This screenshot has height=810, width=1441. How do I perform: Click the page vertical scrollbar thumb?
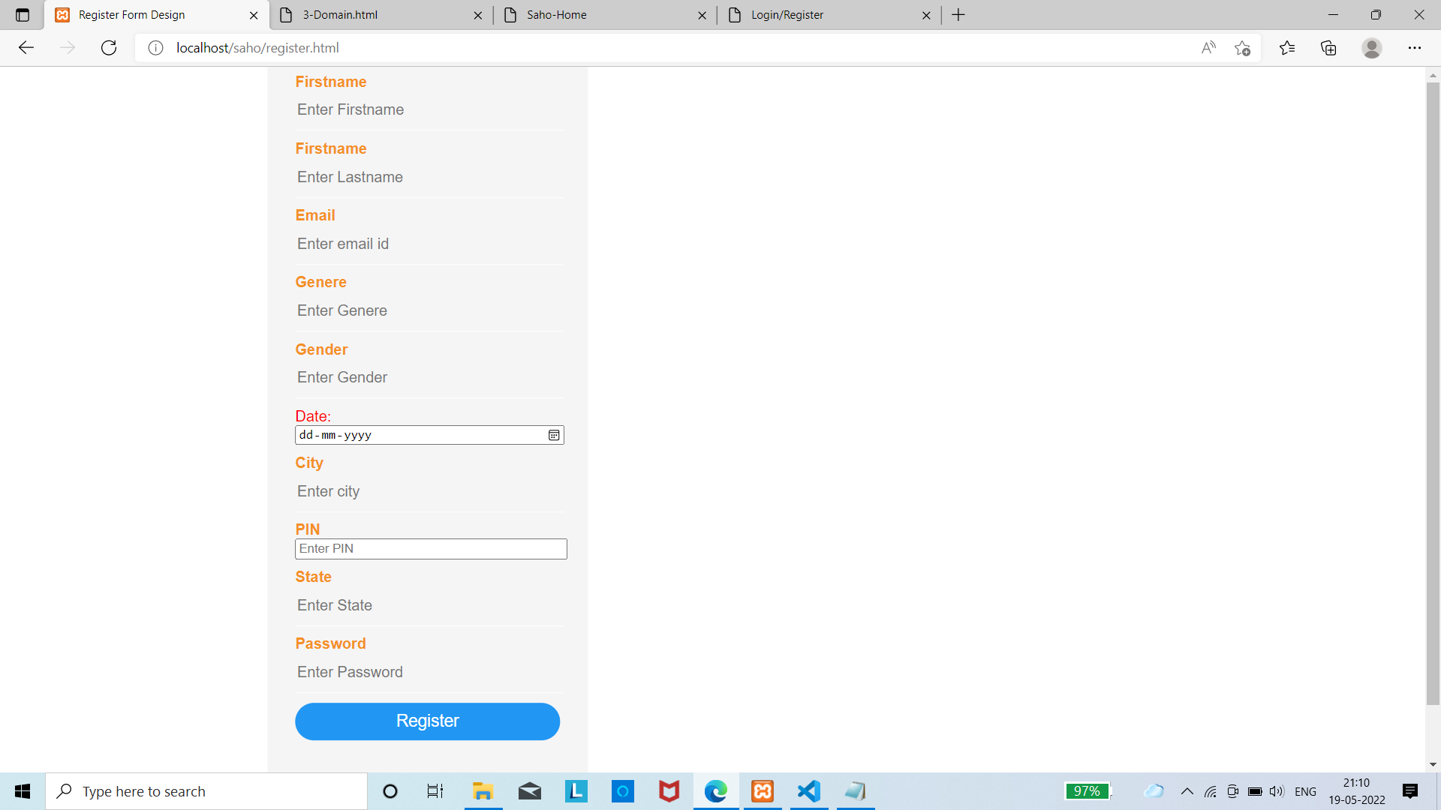click(1433, 394)
